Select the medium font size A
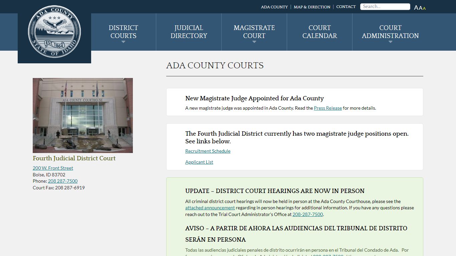The height and width of the screenshot is (256, 456). [420, 8]
